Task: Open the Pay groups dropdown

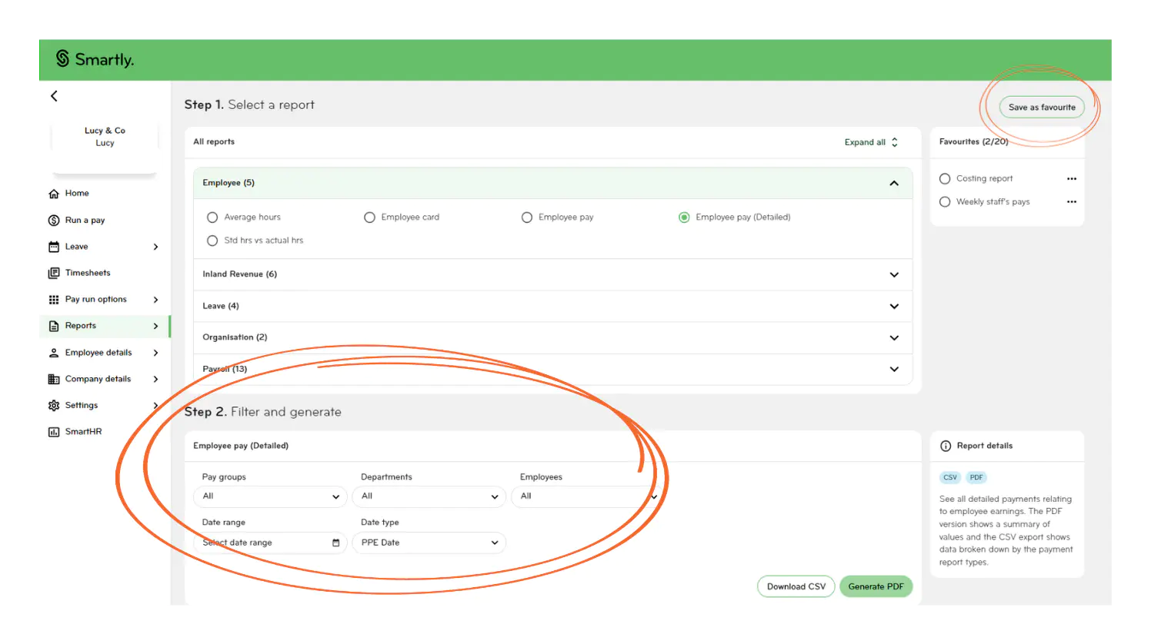Action: [x=269, y=496]
